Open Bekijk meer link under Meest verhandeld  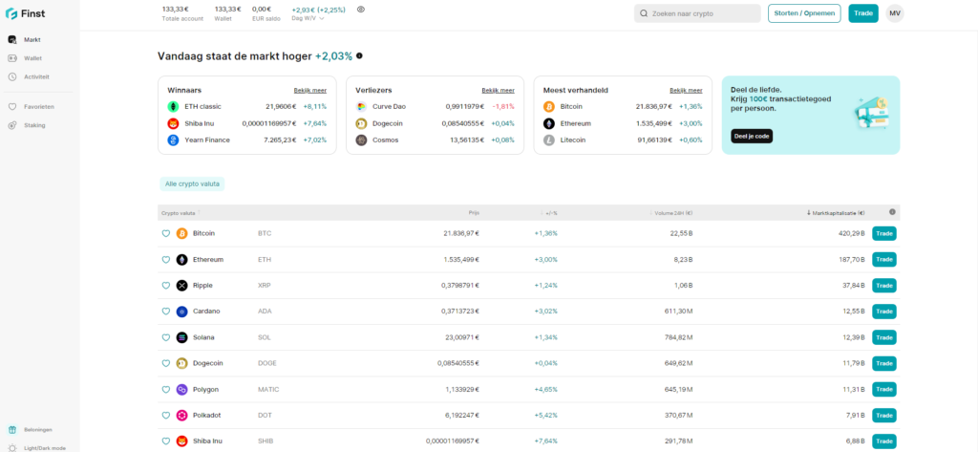point(686,91)
